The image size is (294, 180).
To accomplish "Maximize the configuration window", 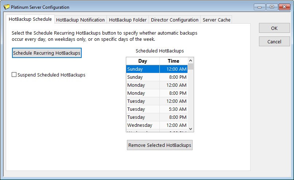I will click(x=272, y=7).
